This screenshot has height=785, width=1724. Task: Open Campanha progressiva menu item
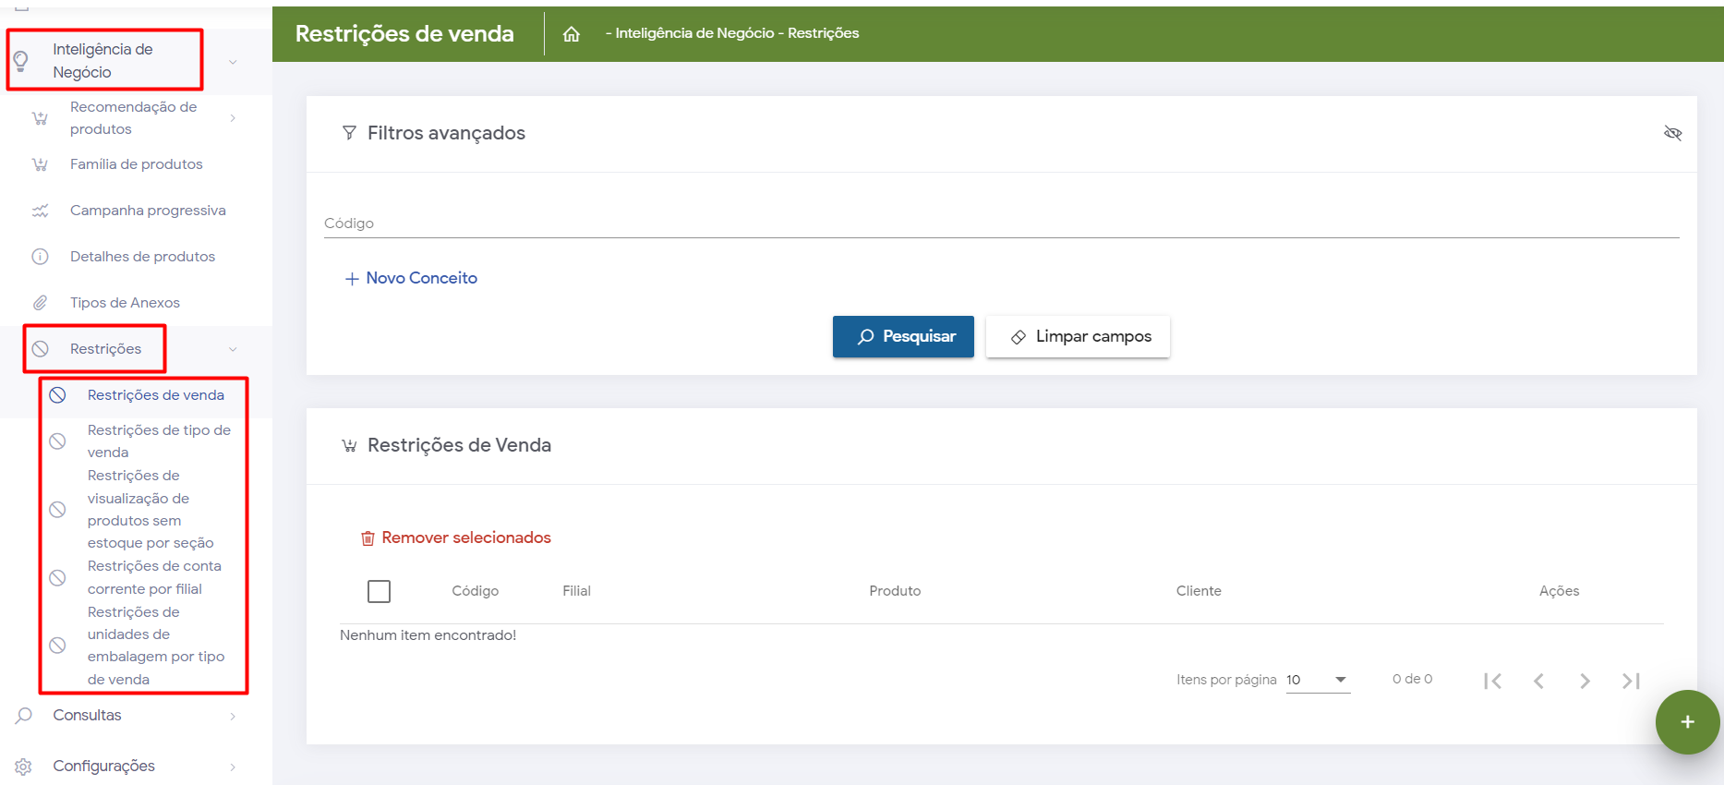148,211
